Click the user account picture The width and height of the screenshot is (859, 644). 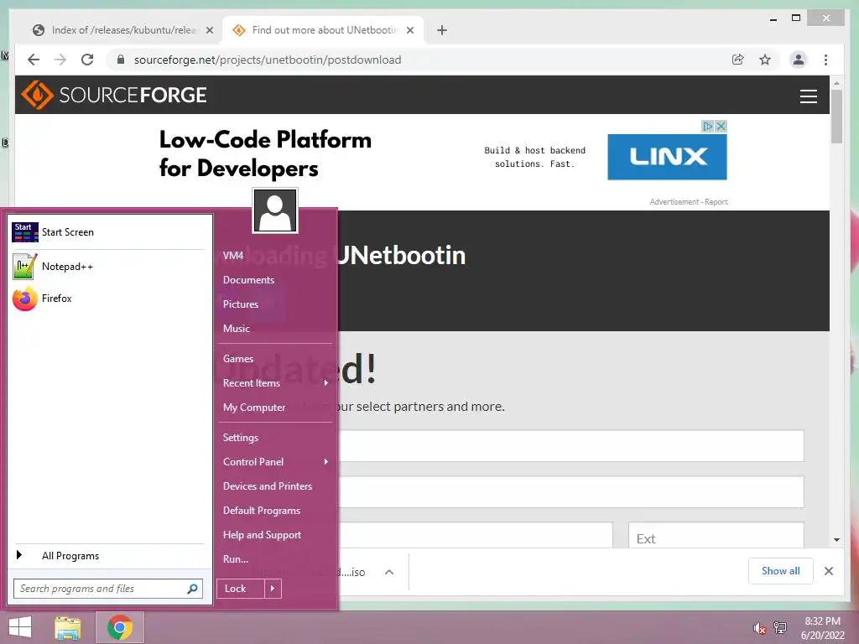(275, 210)
